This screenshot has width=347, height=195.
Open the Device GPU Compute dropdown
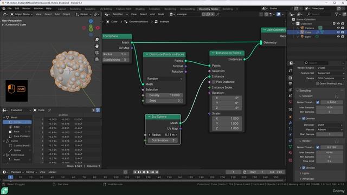coord(330,78)
